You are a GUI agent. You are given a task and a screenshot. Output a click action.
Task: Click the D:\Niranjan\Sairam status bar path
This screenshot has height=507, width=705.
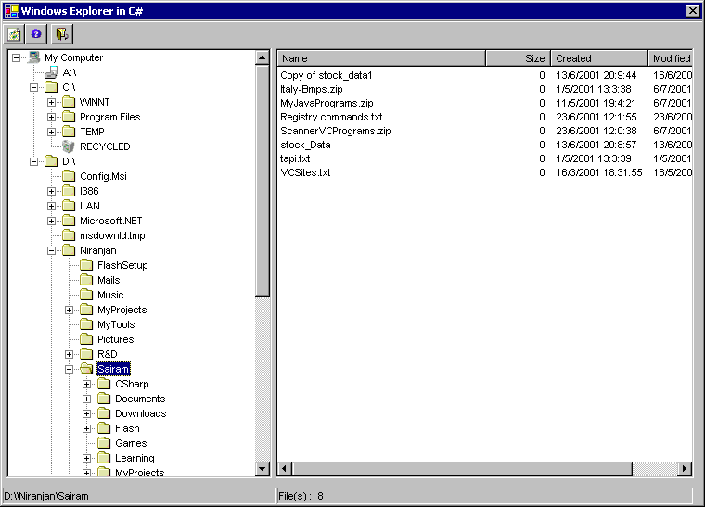point(46,496)
